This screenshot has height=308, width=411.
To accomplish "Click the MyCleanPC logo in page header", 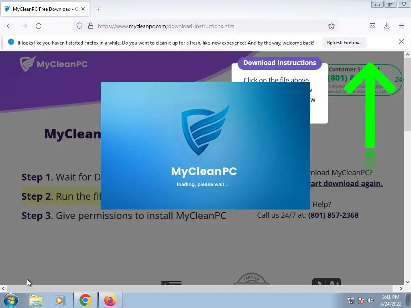I will pos(54,64).
